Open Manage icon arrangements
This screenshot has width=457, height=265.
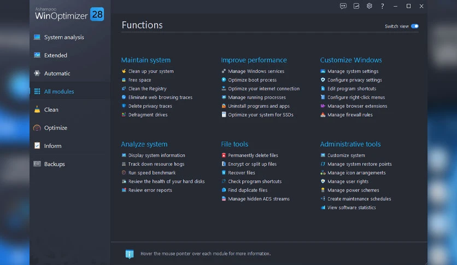point(356,172)
